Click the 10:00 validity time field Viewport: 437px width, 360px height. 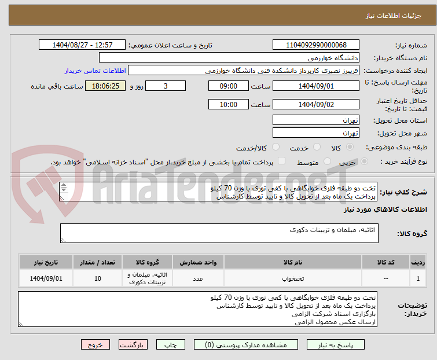click(x=228, y=104)
